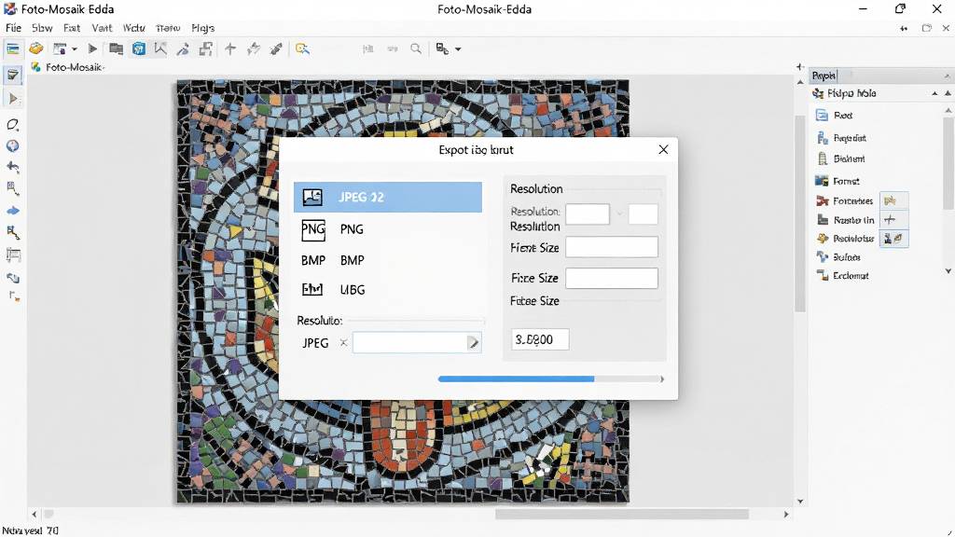This screenshot has height=537, width=955.
Task: Click the yellow button beside Fortaubes
Action: [x=894, y=200]
